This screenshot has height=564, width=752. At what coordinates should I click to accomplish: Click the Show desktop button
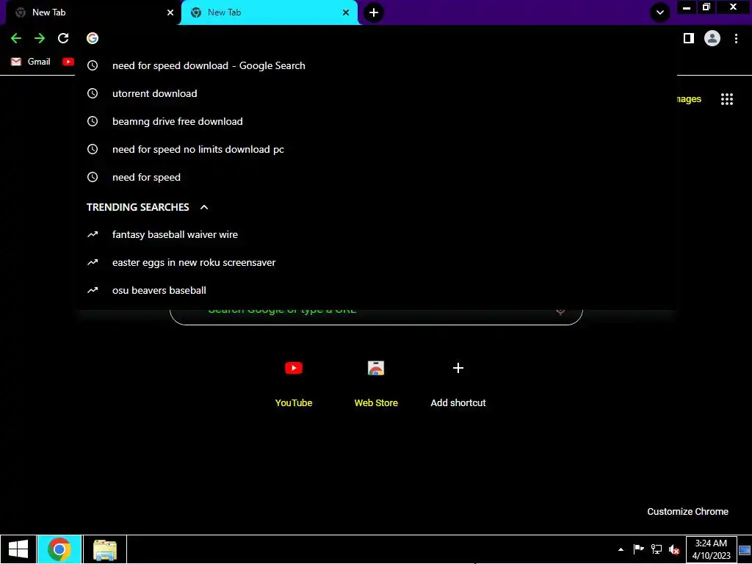pos(745,549)
